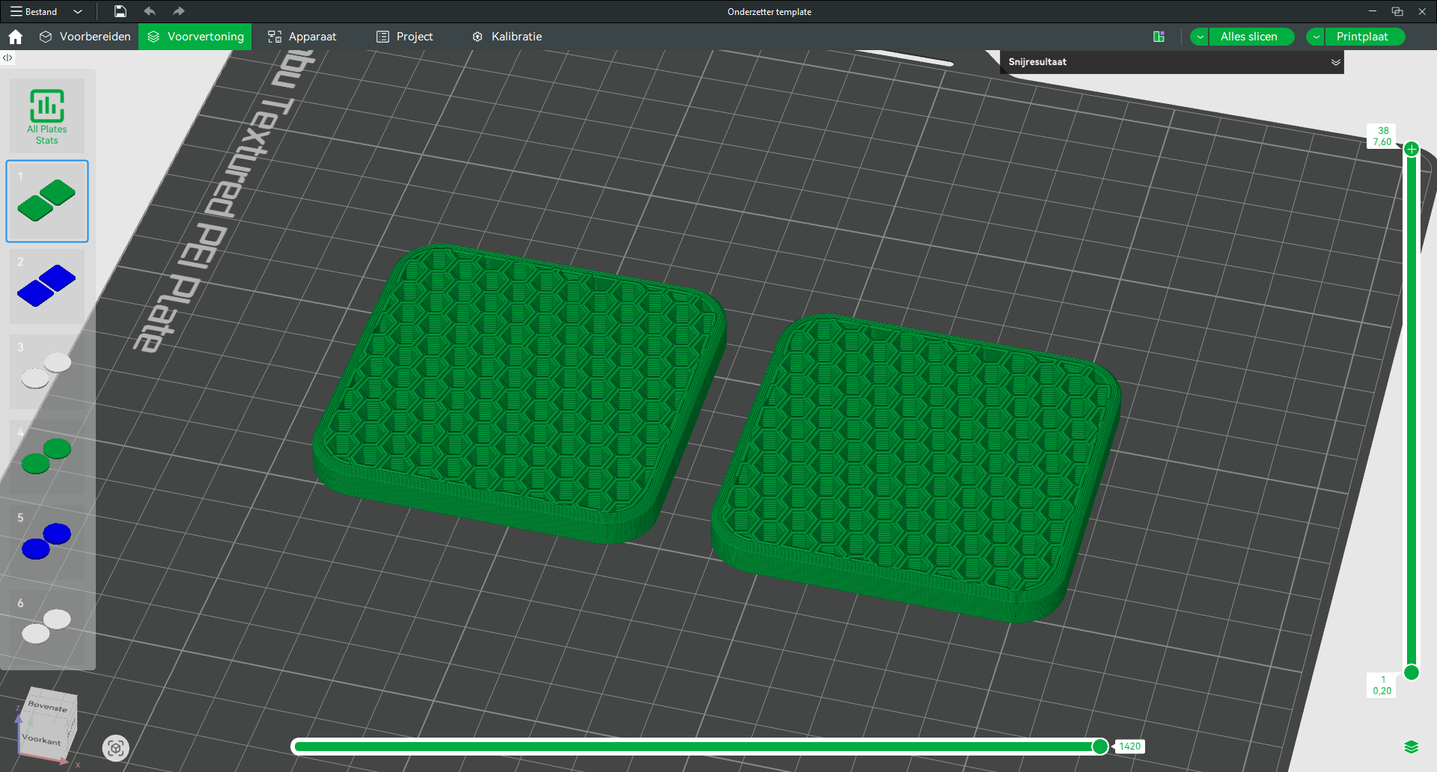Click the Voorvertoning layers icon
The image size is (1437, 772).
[x=153, y=37]
